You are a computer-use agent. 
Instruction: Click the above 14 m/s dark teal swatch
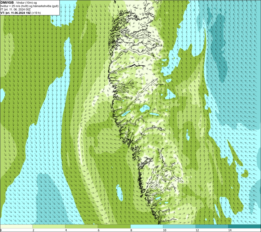[245, 226]
